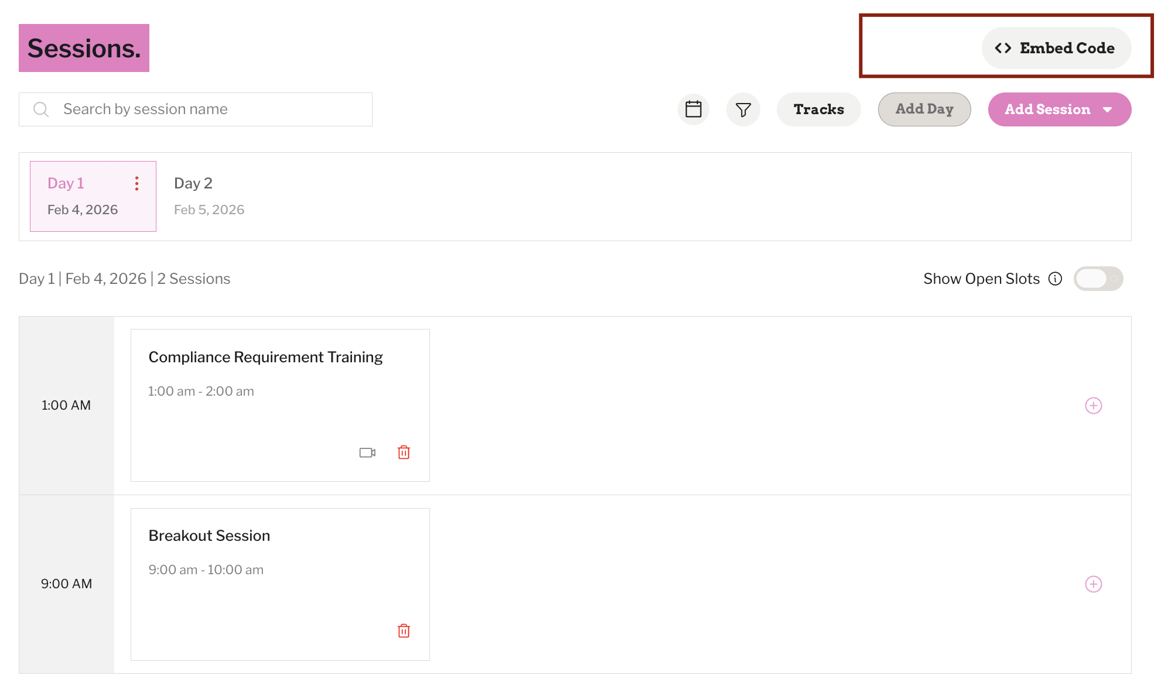
Task: Toggle Show Open Slots switch
Action: click(1098, 279)
